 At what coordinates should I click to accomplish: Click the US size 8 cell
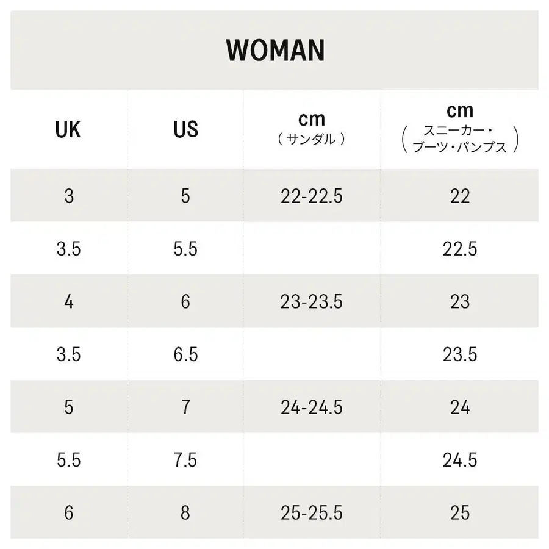click(185, 512)
